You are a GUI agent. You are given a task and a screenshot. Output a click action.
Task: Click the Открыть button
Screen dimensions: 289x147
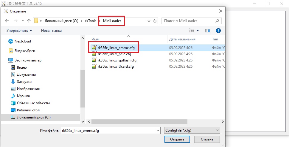point(177,139)
